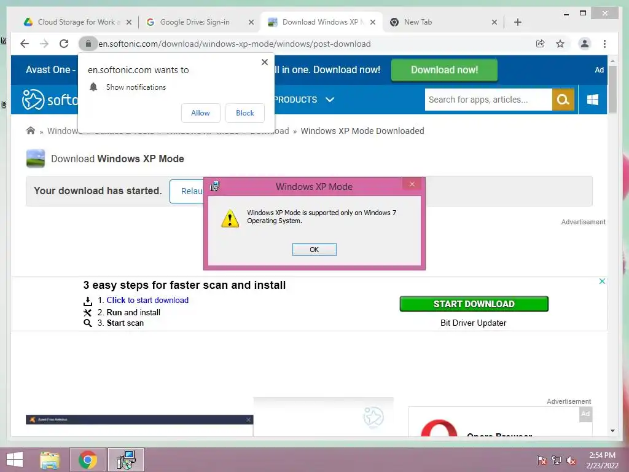The width and height of the screenshot is (629, 472).
Task: Click the address bar URL
Action: coord(234,44)
